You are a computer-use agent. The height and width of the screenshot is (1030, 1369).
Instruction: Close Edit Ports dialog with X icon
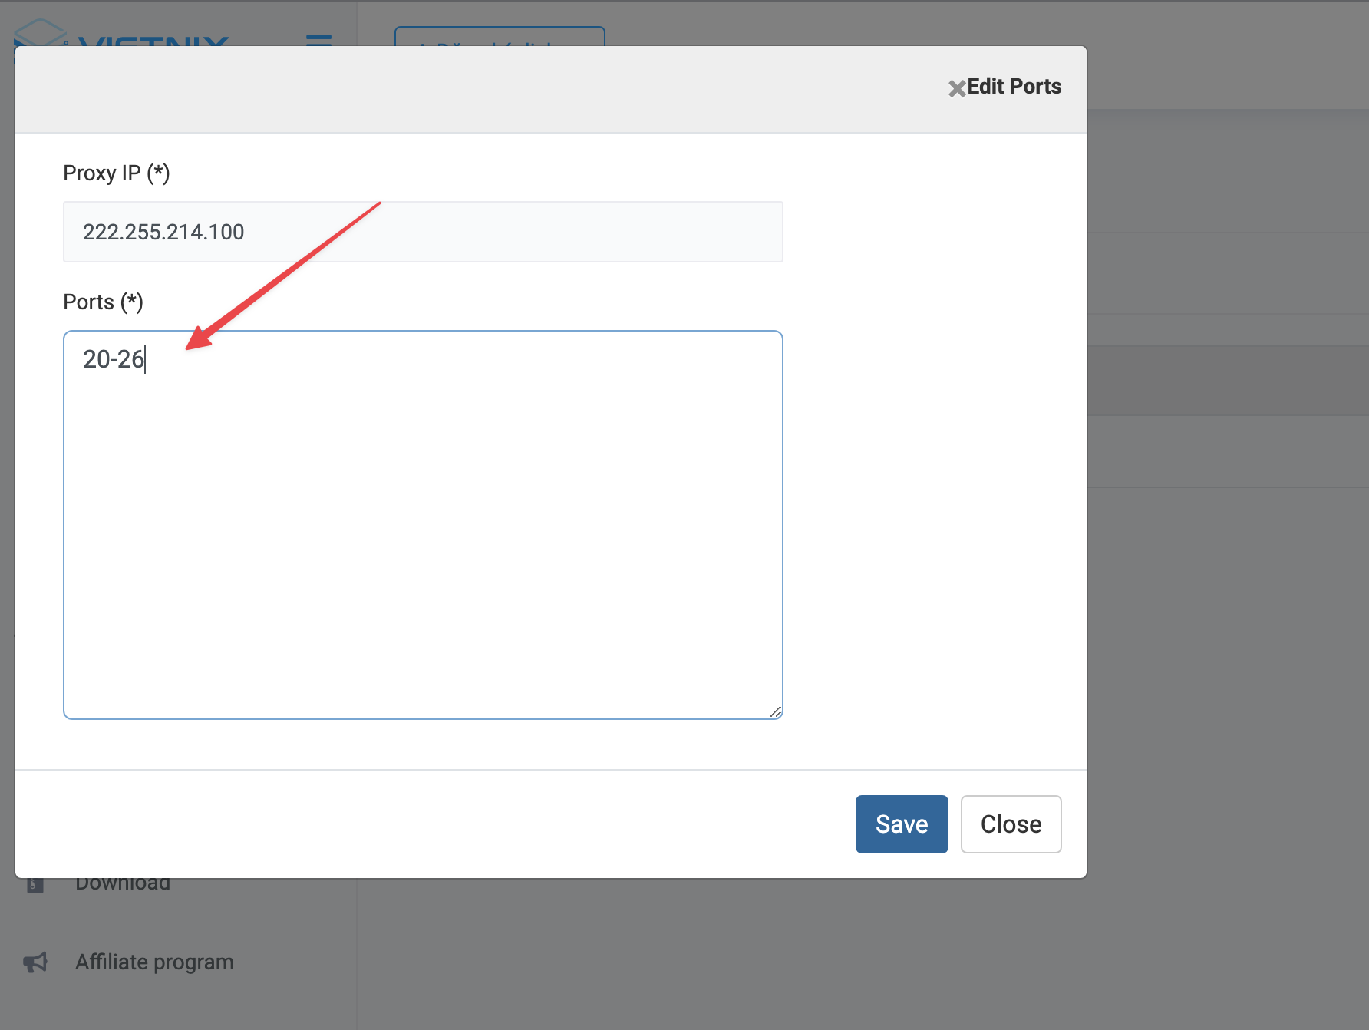click(x=956, y=88)
